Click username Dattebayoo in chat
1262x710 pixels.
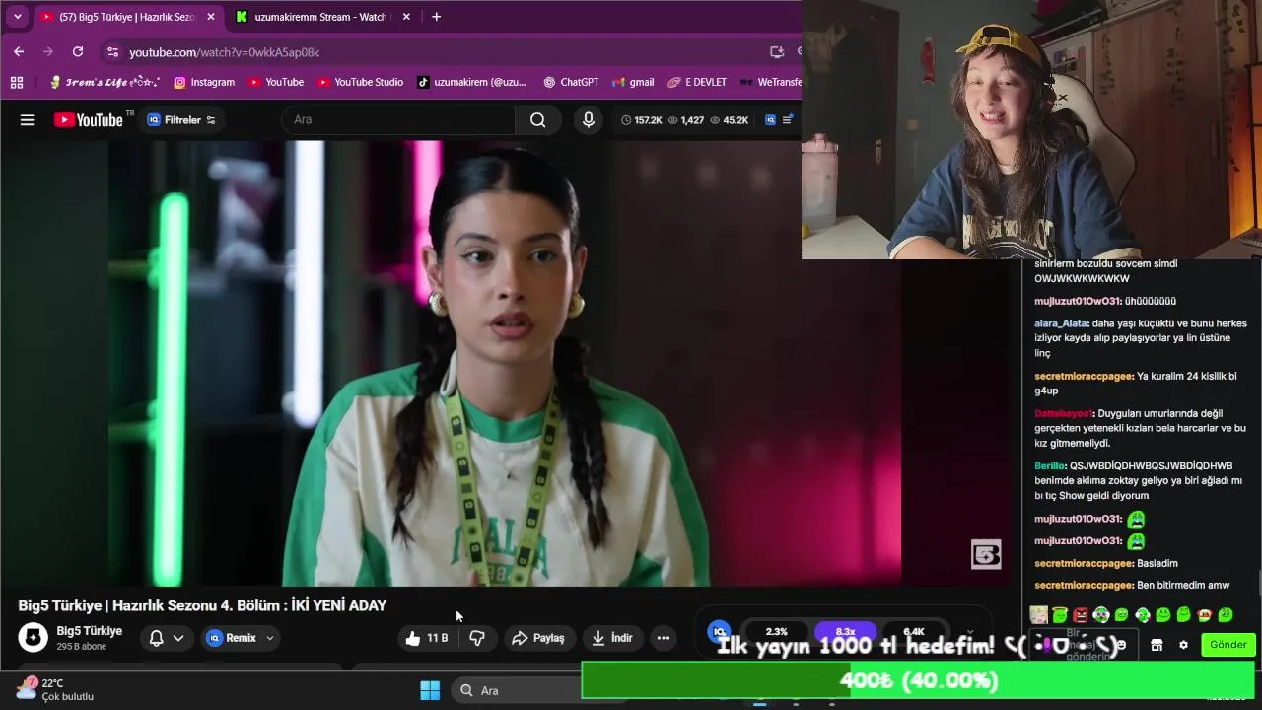[x=1064, y=413]
